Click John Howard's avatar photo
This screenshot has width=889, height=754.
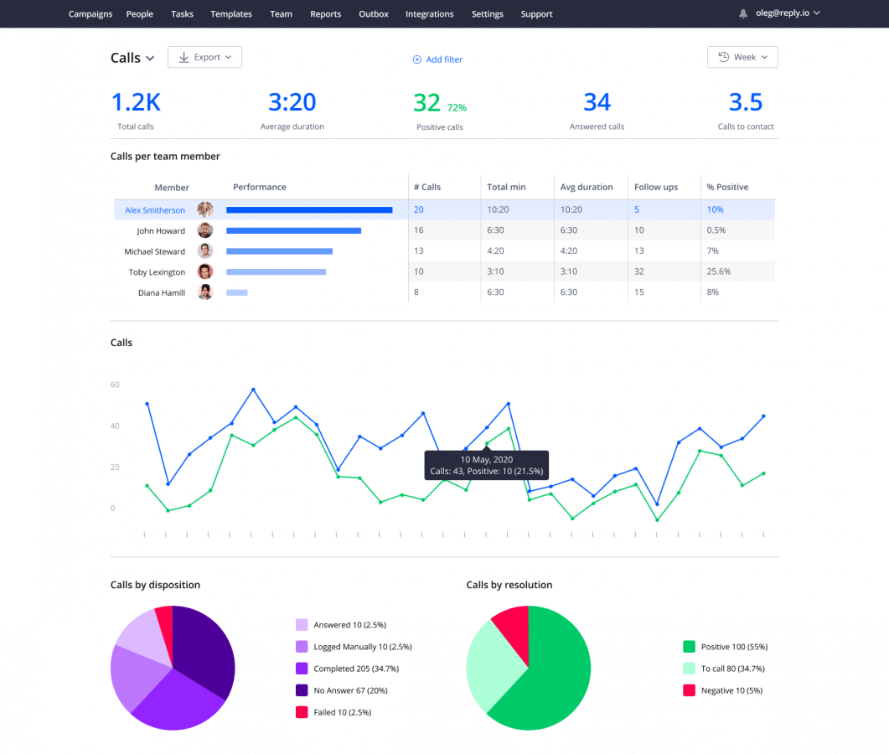[x=205, y=230]
